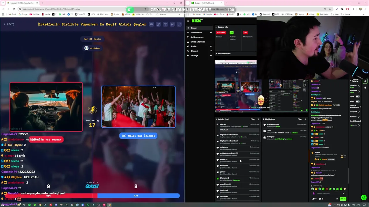Click gift icon beside bhdrylmzQ entry

tap(218, 179)
